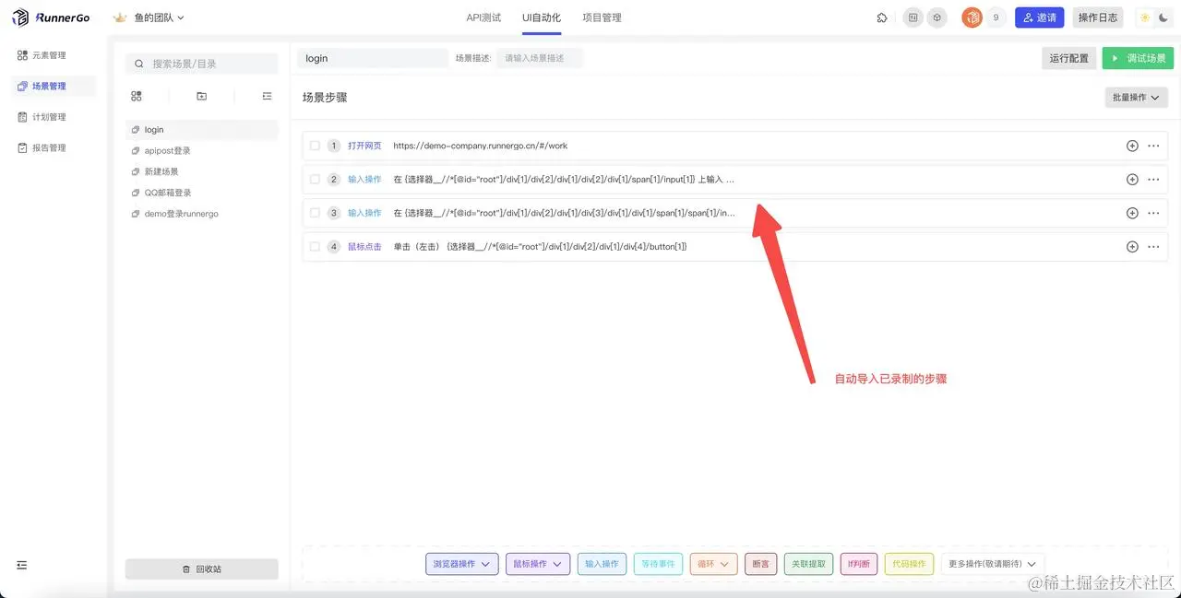Open the orange team avatar

(972, 18)
